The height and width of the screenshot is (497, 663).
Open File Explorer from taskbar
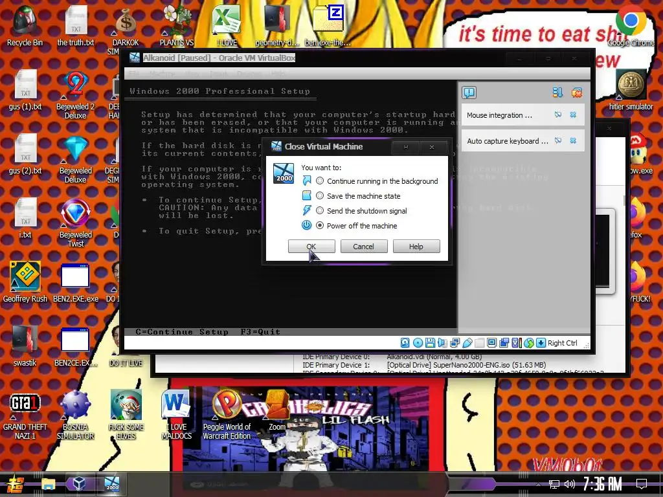click(x=48, y=484)
